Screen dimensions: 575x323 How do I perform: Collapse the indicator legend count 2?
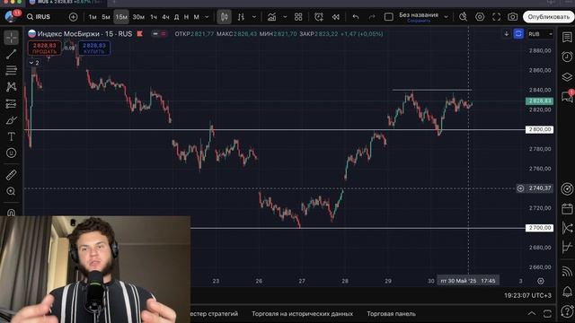pyautogui.click(x=34, y=63)
